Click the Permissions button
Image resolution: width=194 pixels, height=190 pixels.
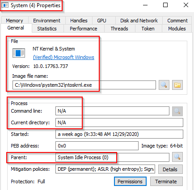tap(130, 182)
